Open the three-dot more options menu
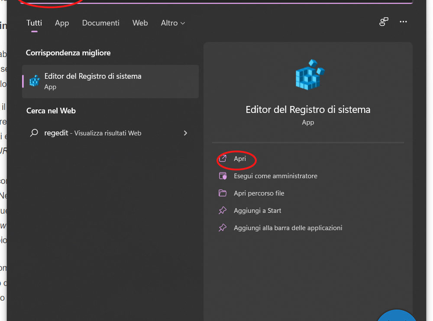The image size is (433, 321). pos(404,22)
